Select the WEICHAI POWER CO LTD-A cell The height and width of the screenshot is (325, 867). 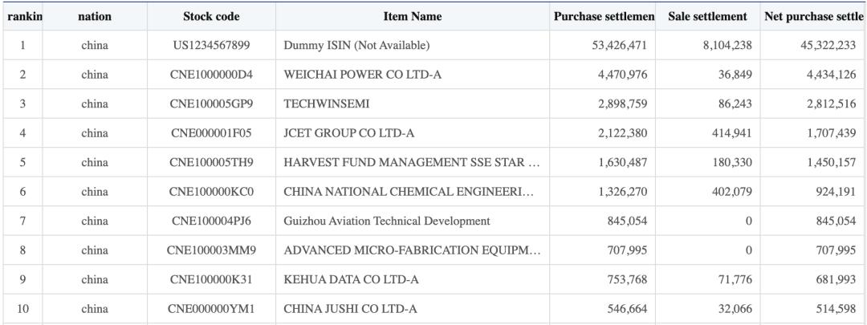[413, 75]
